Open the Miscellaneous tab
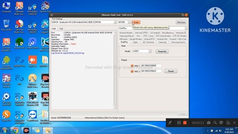The width and height of the screenshot is (238, 134). pyautogui.click(x=168, y=33)
